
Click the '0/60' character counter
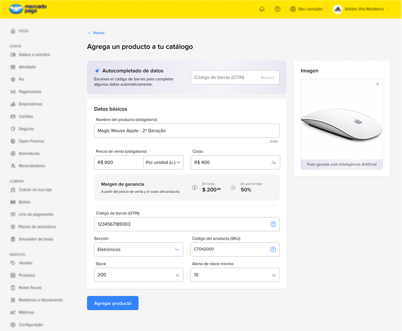pos(274,142)
